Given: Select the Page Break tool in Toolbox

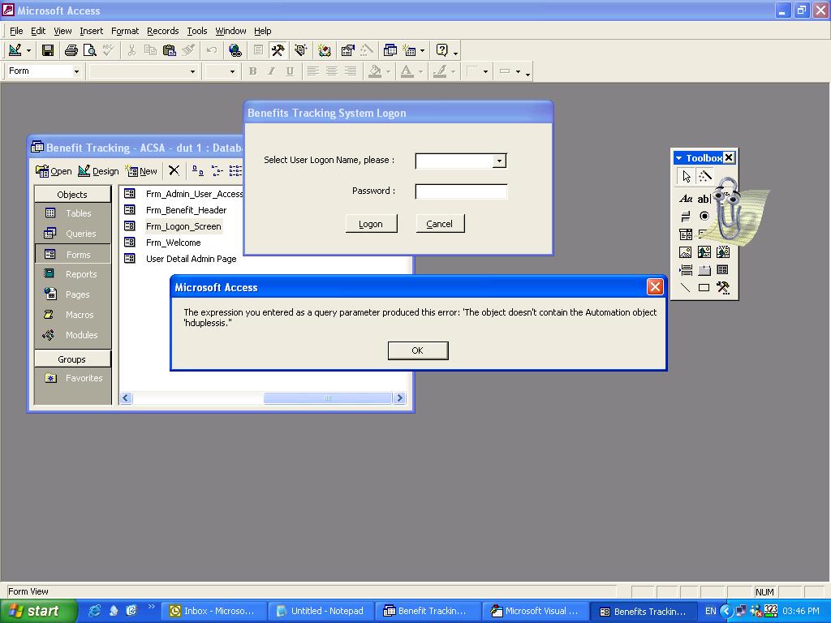Looking at the screenshot, I should (686, 270).
